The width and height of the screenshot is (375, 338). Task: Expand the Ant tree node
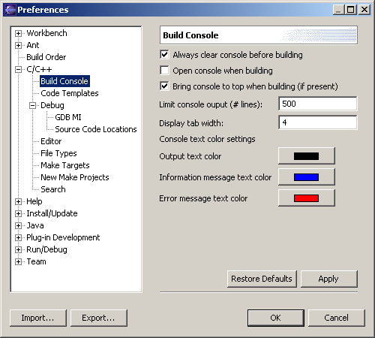[18, 45]
